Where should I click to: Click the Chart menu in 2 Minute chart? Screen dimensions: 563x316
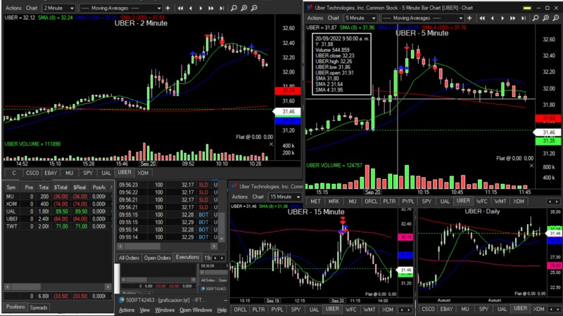pyautogui.click(x=32, y=8)
